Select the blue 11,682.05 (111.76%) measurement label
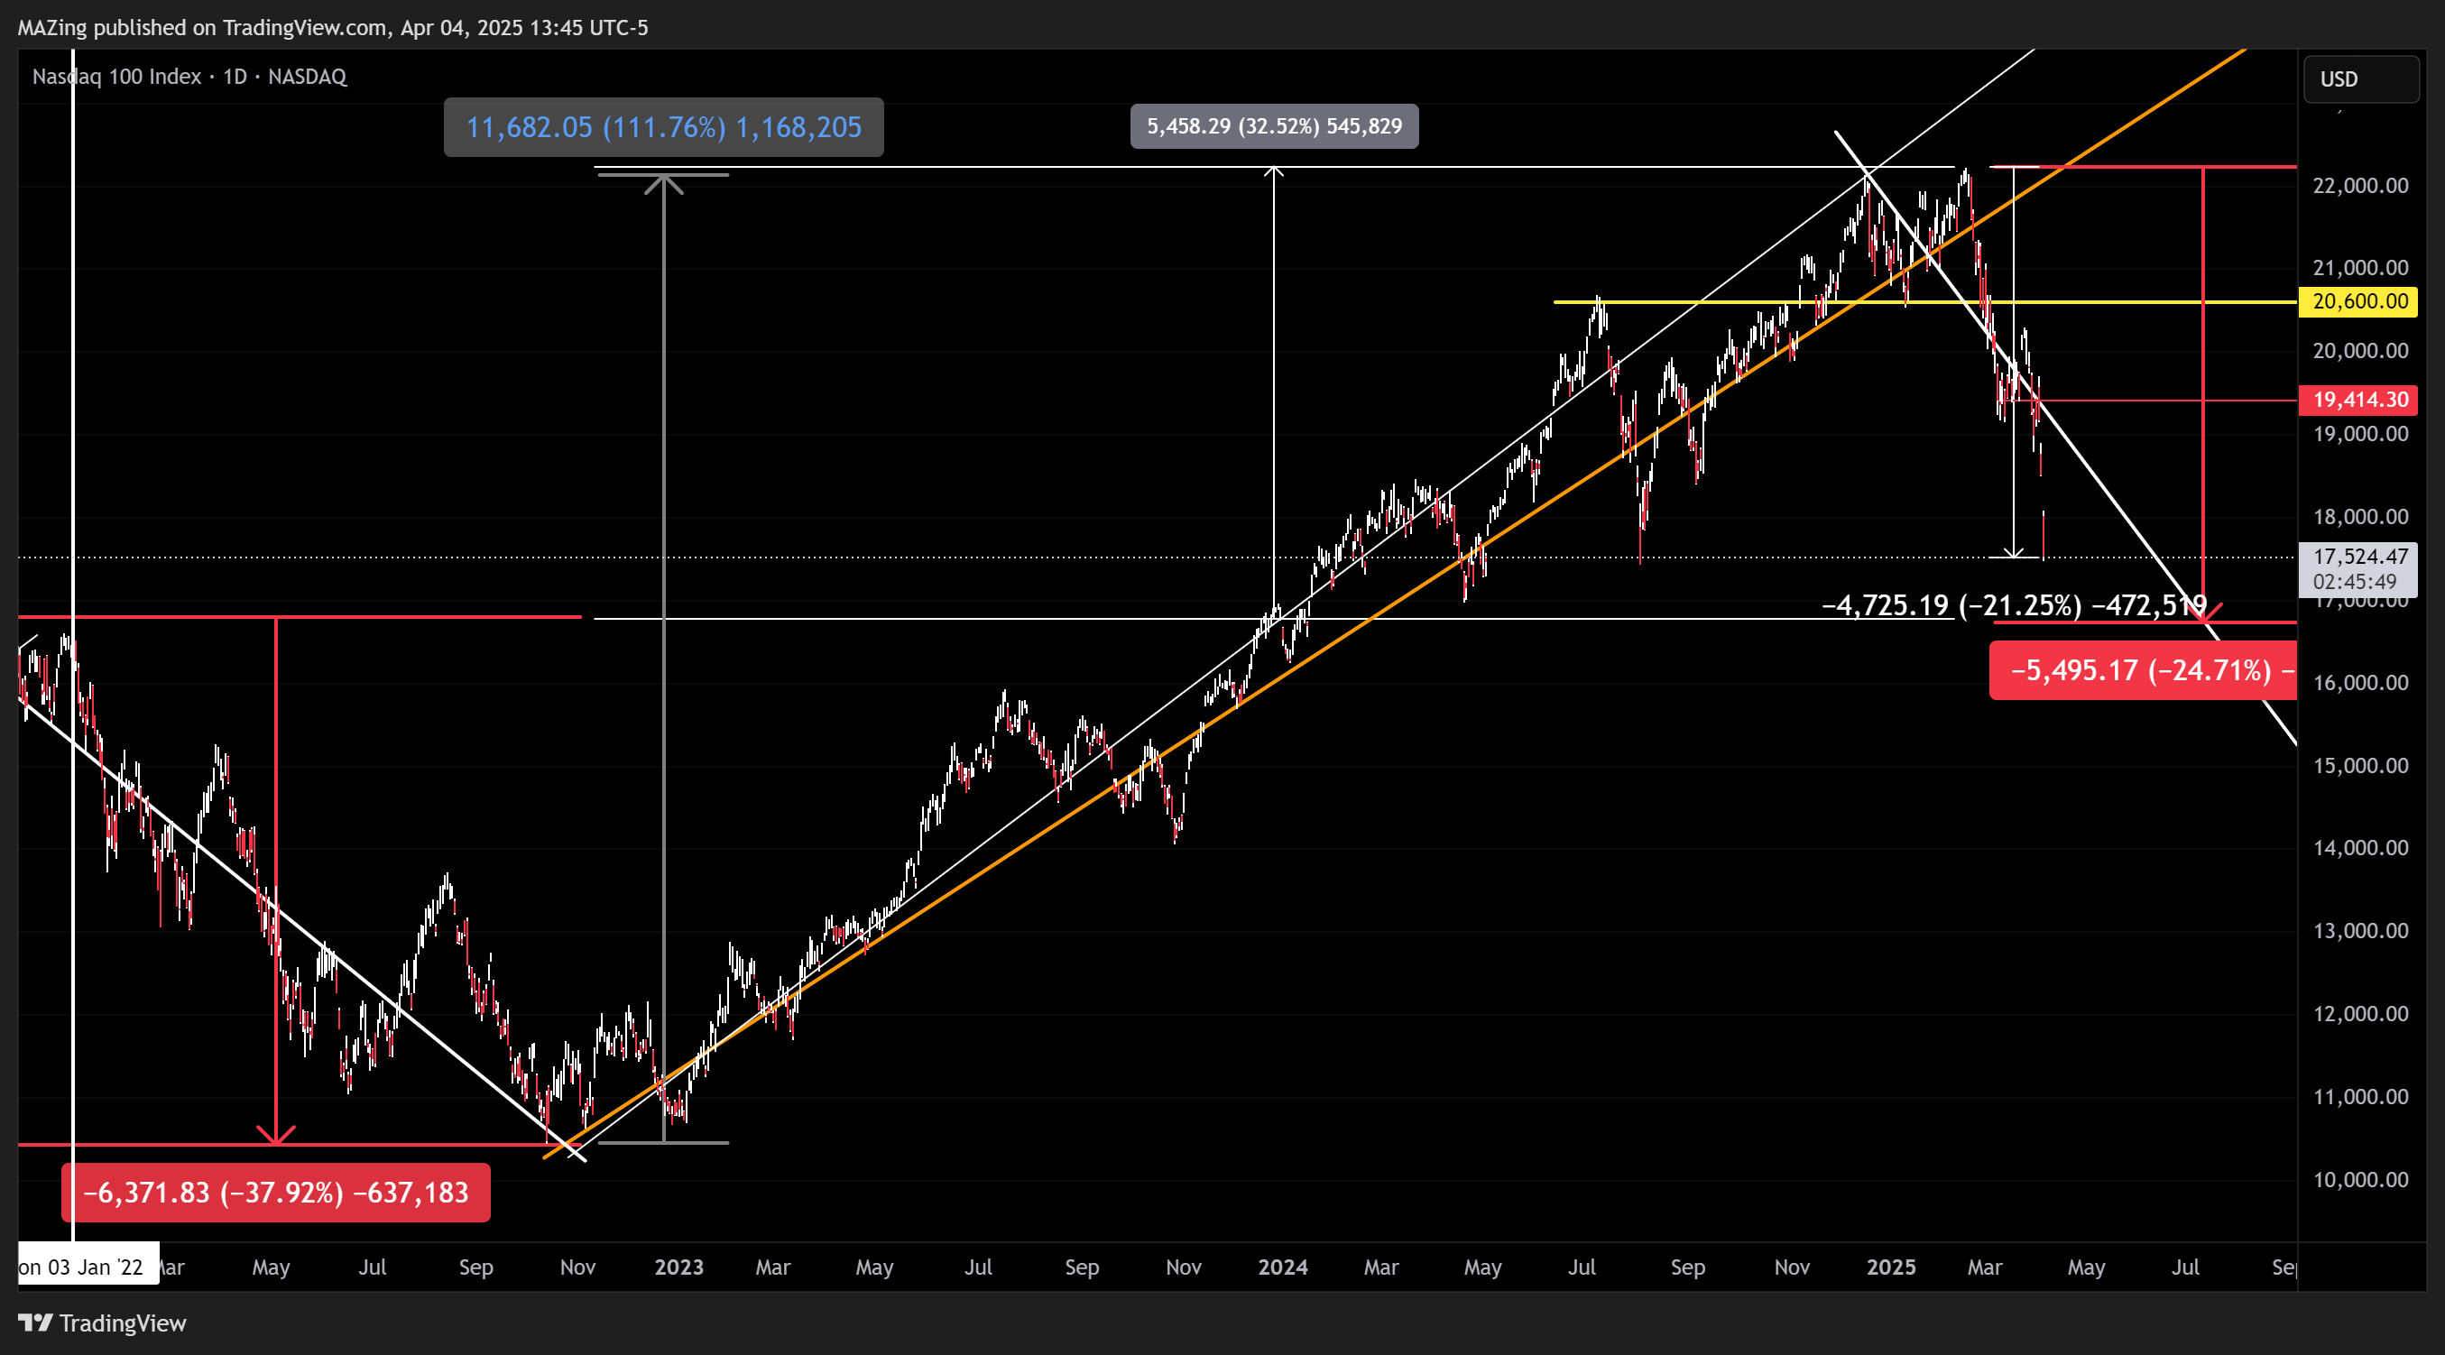Viewport: 2445px width, 1355px height. coord(663,127)
